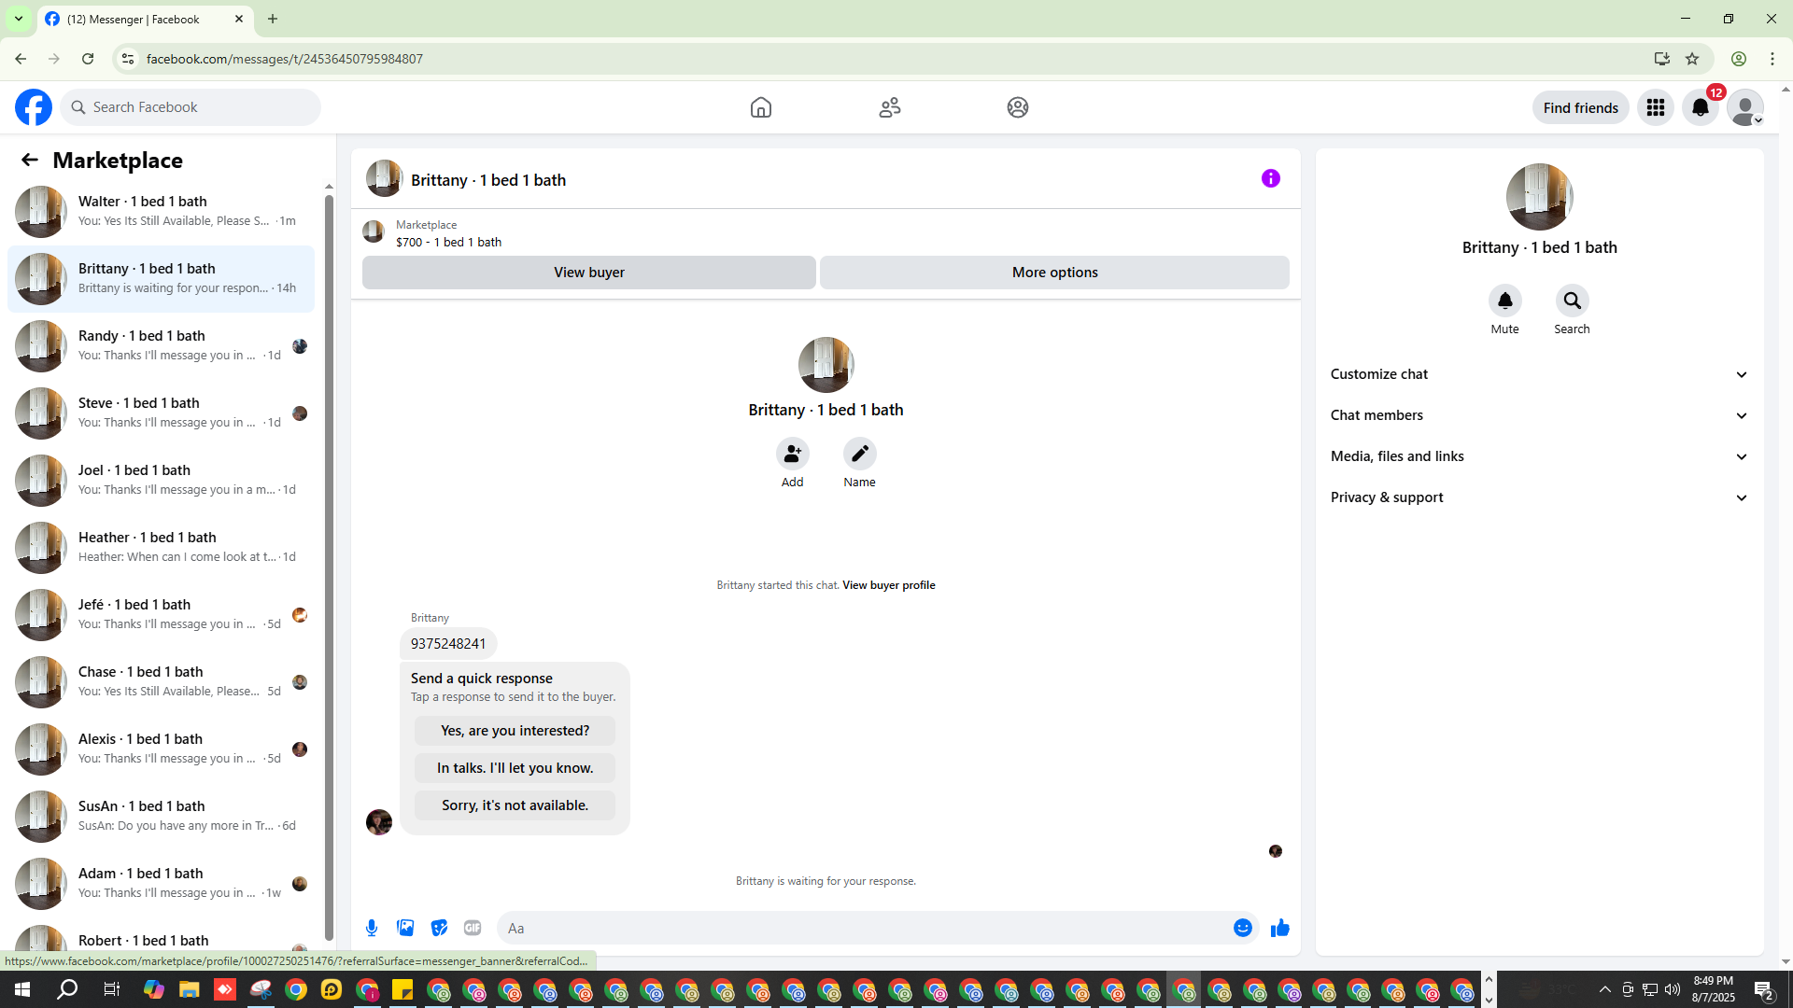This screenshot has width=1793, height=1008.
Task: Mute the Brittany conversation
Action: coord(1505,301)
